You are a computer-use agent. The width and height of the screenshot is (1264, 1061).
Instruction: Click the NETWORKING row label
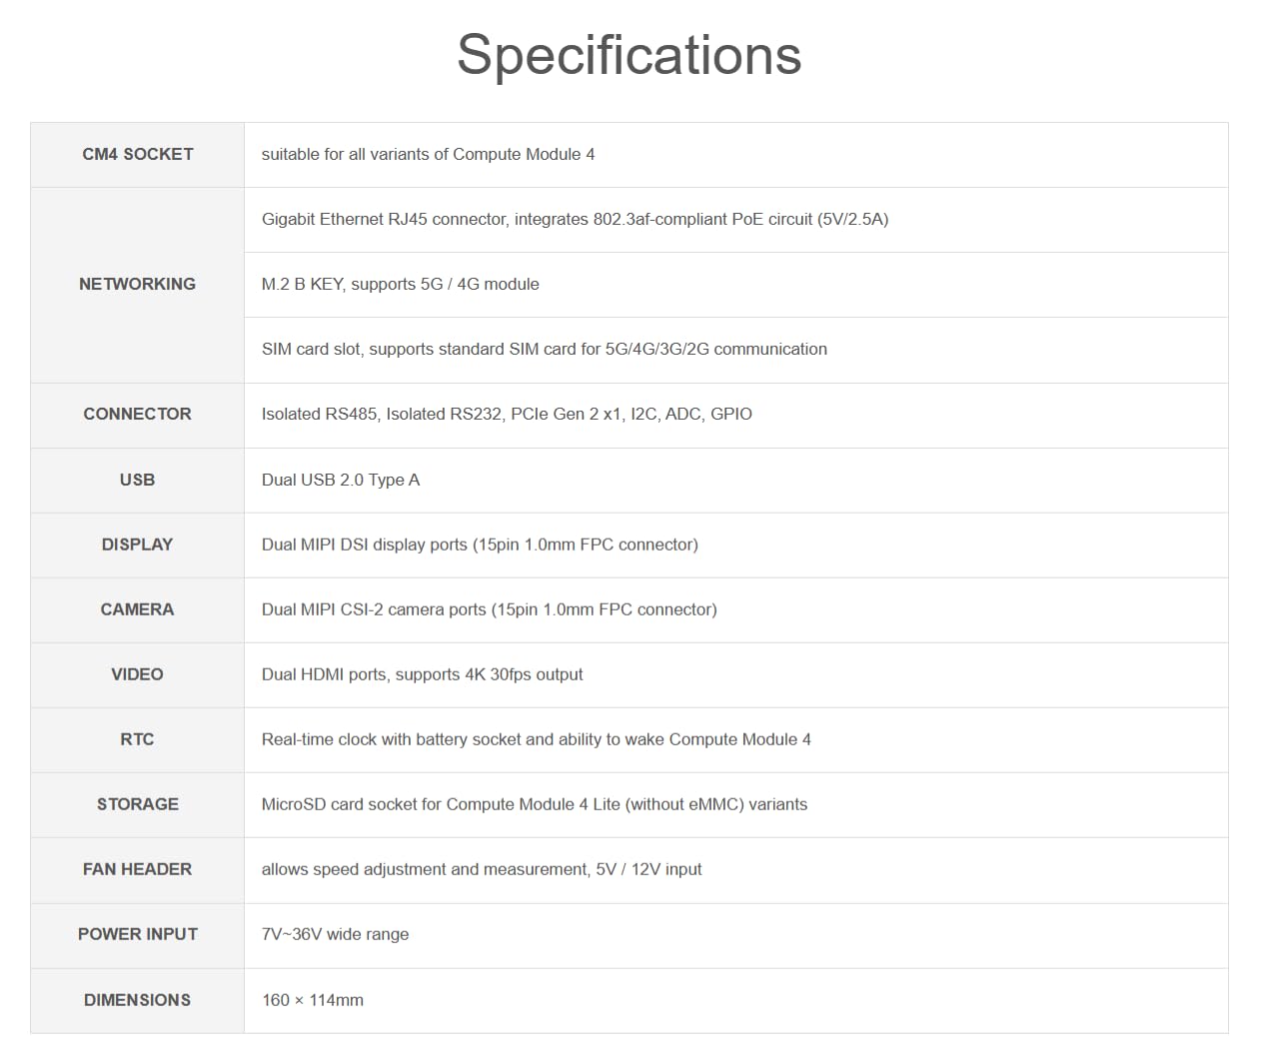pos(138,284)
